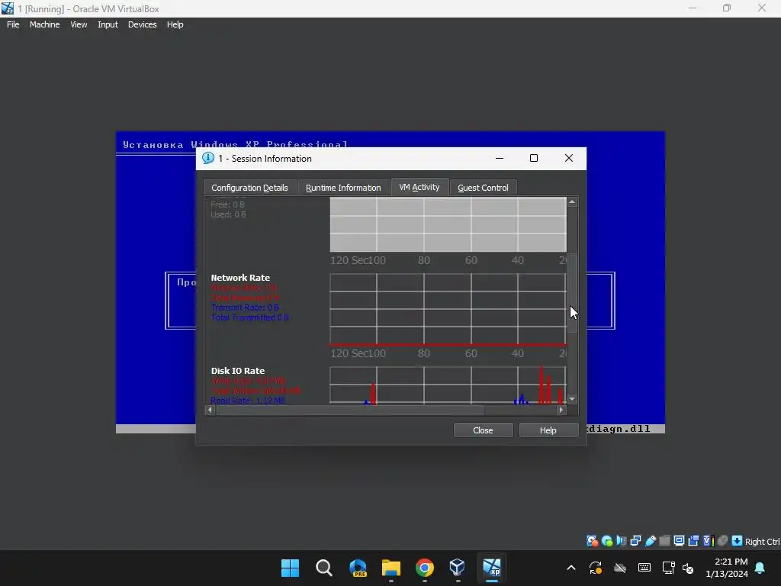Click the Used: 0 B label

tap(228, 214)
